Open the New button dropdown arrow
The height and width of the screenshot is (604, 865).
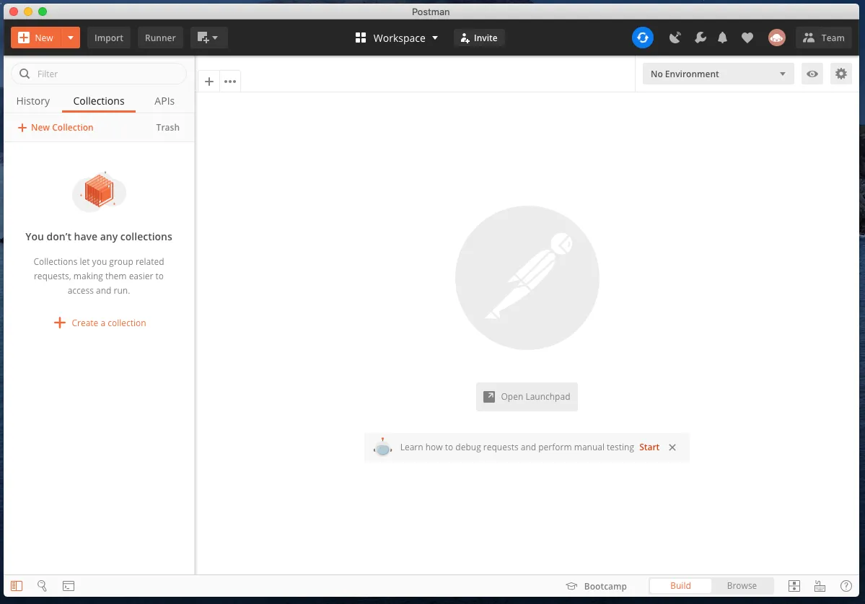71,38
